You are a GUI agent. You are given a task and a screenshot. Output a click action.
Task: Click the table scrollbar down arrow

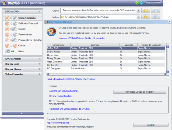(x=168, y=72)
